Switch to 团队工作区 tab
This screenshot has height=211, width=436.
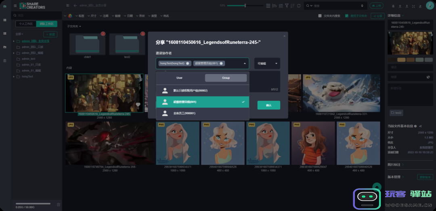(x=47, y=24)
